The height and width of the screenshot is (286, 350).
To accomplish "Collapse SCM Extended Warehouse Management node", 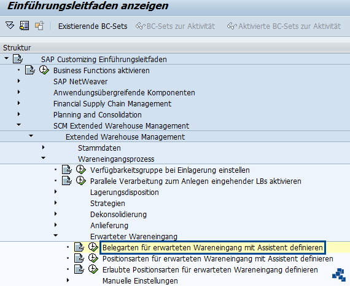I will (19, 125).
